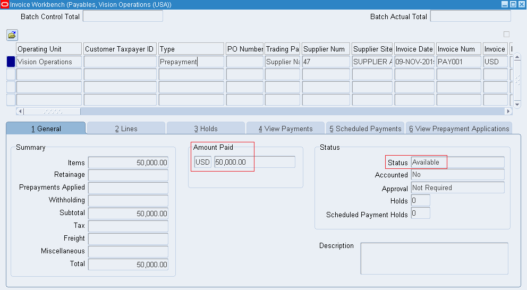The width and height of the screenshot is (527, 290).
Task: Maximize the Invoice Workbench window
Action: pos(513,4)
